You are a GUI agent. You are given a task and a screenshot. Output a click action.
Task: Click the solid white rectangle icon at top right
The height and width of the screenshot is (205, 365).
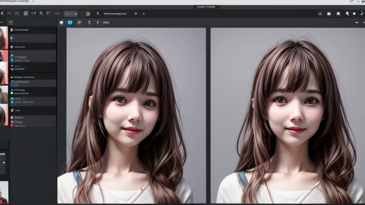pyautogui.click(x=338, y=14)
